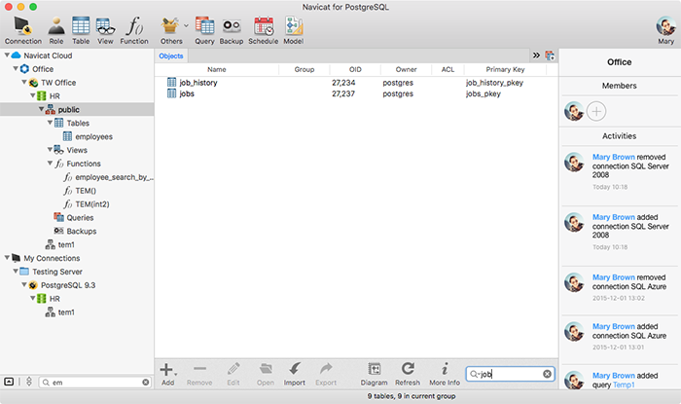The image size is (681, 404).
Task: Collapse the public schema node
Action: coord(41,109)
